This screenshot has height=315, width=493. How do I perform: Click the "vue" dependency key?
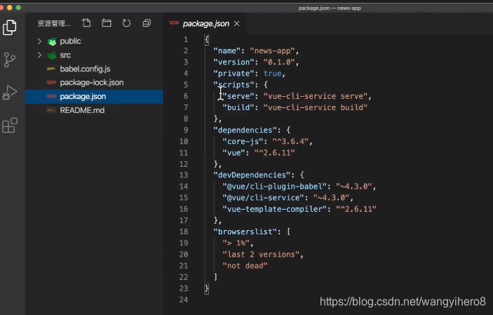click(x=234, y=153)
